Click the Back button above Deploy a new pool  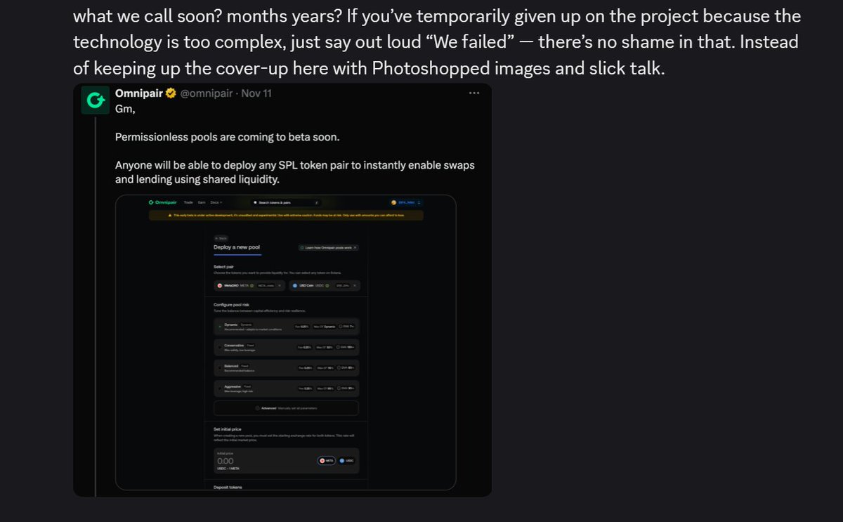click(221, 238)
